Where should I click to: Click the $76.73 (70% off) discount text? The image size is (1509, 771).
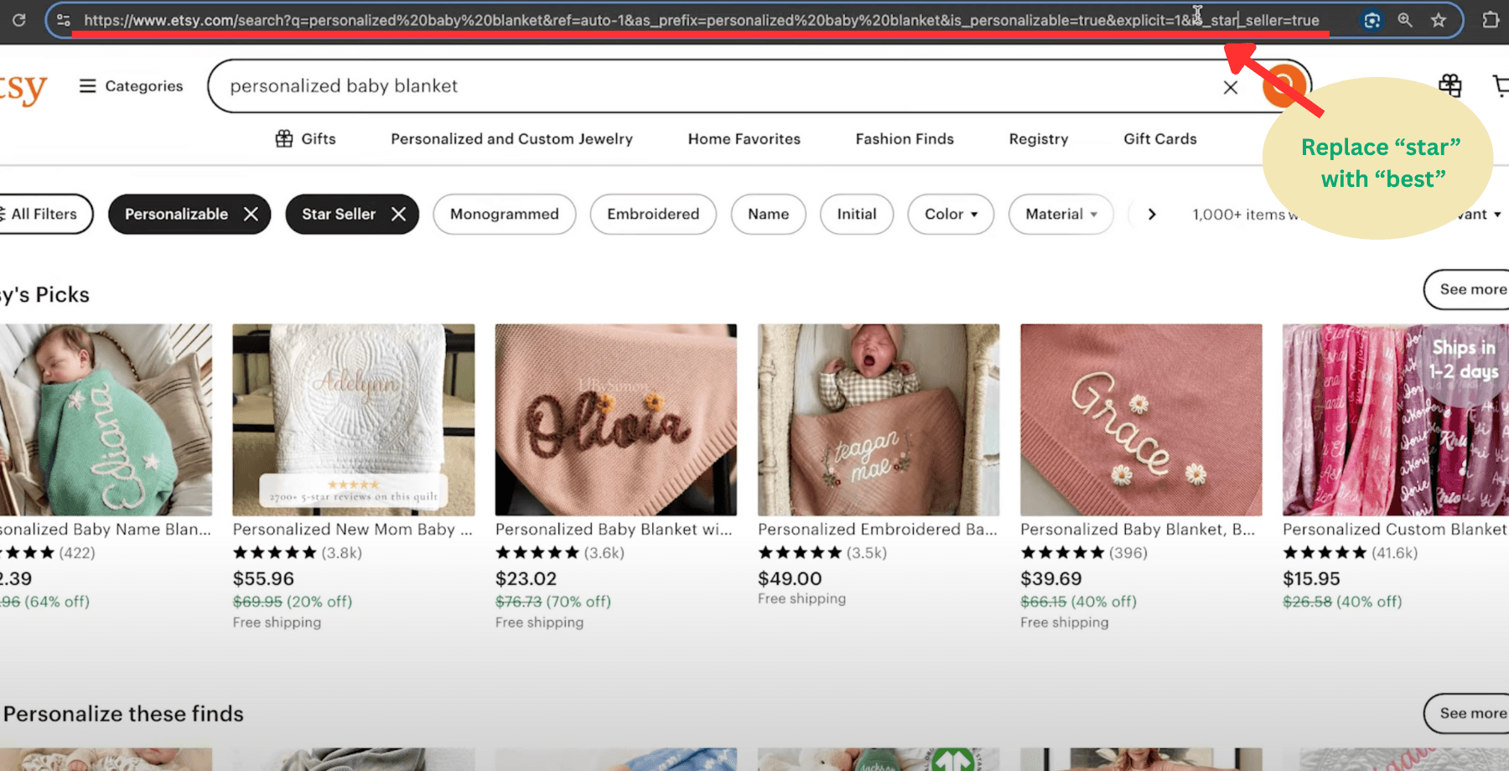[x=553, y=602]
